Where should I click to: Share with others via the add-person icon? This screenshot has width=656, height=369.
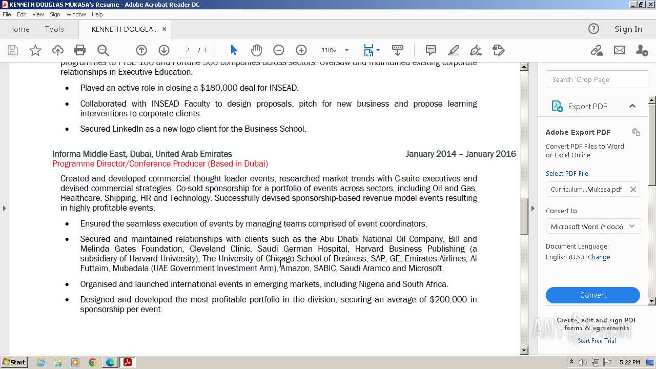(x=642, y=50)
